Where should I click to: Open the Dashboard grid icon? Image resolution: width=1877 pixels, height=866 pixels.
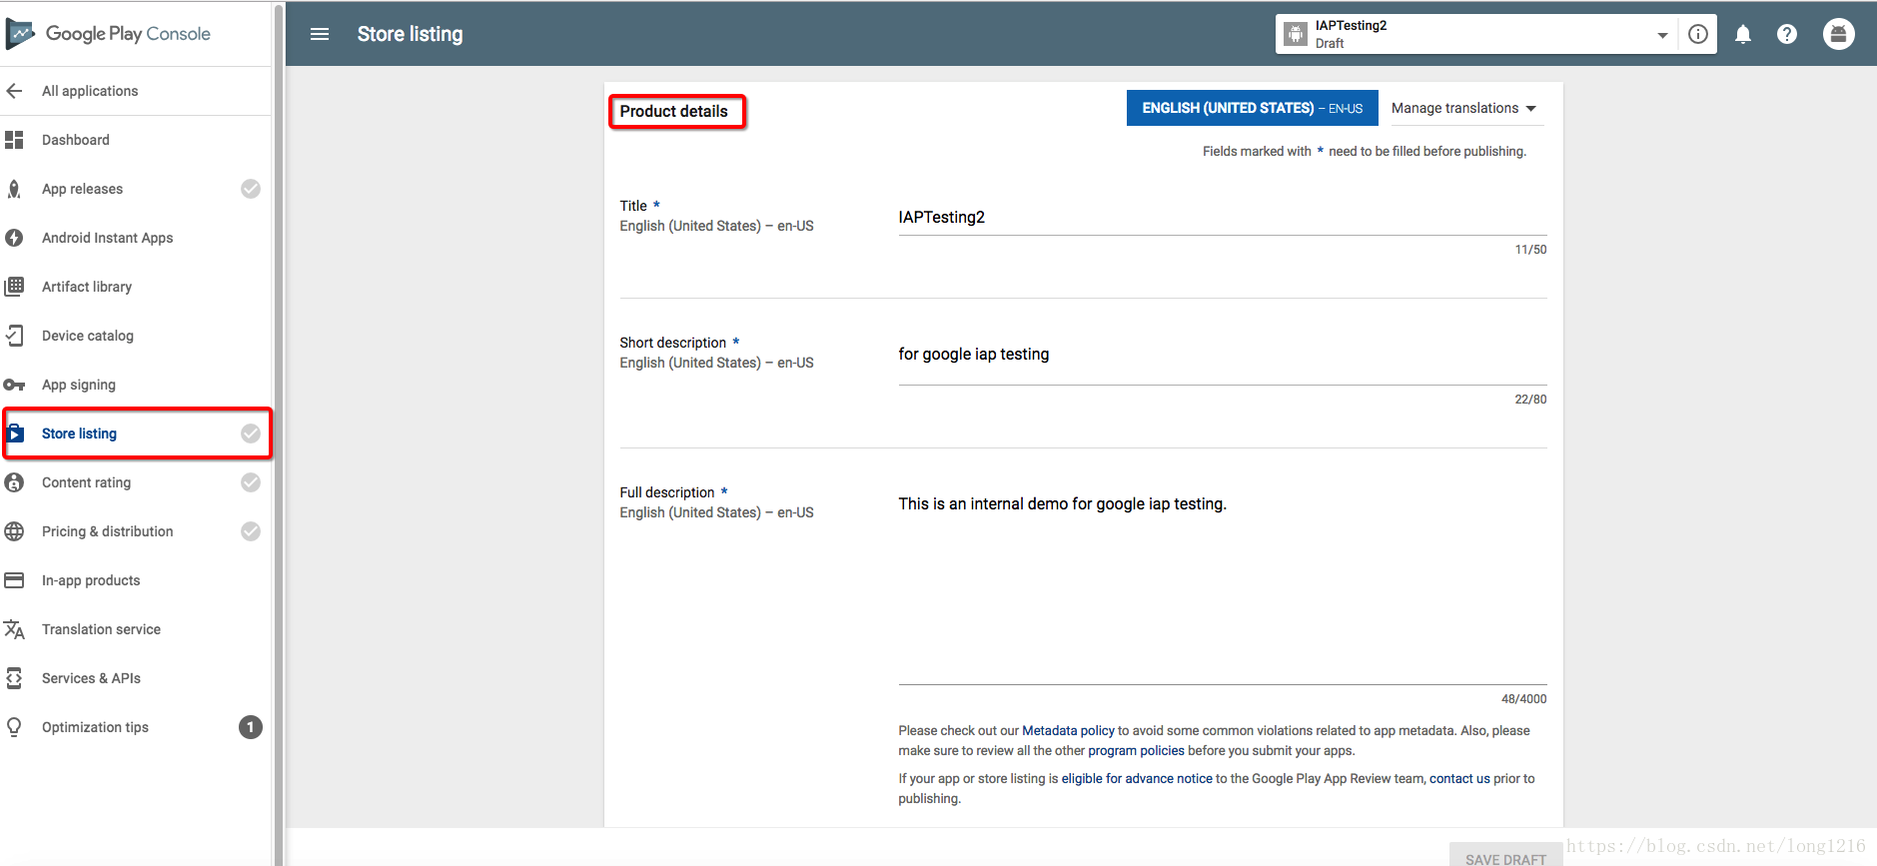point(14,140)
